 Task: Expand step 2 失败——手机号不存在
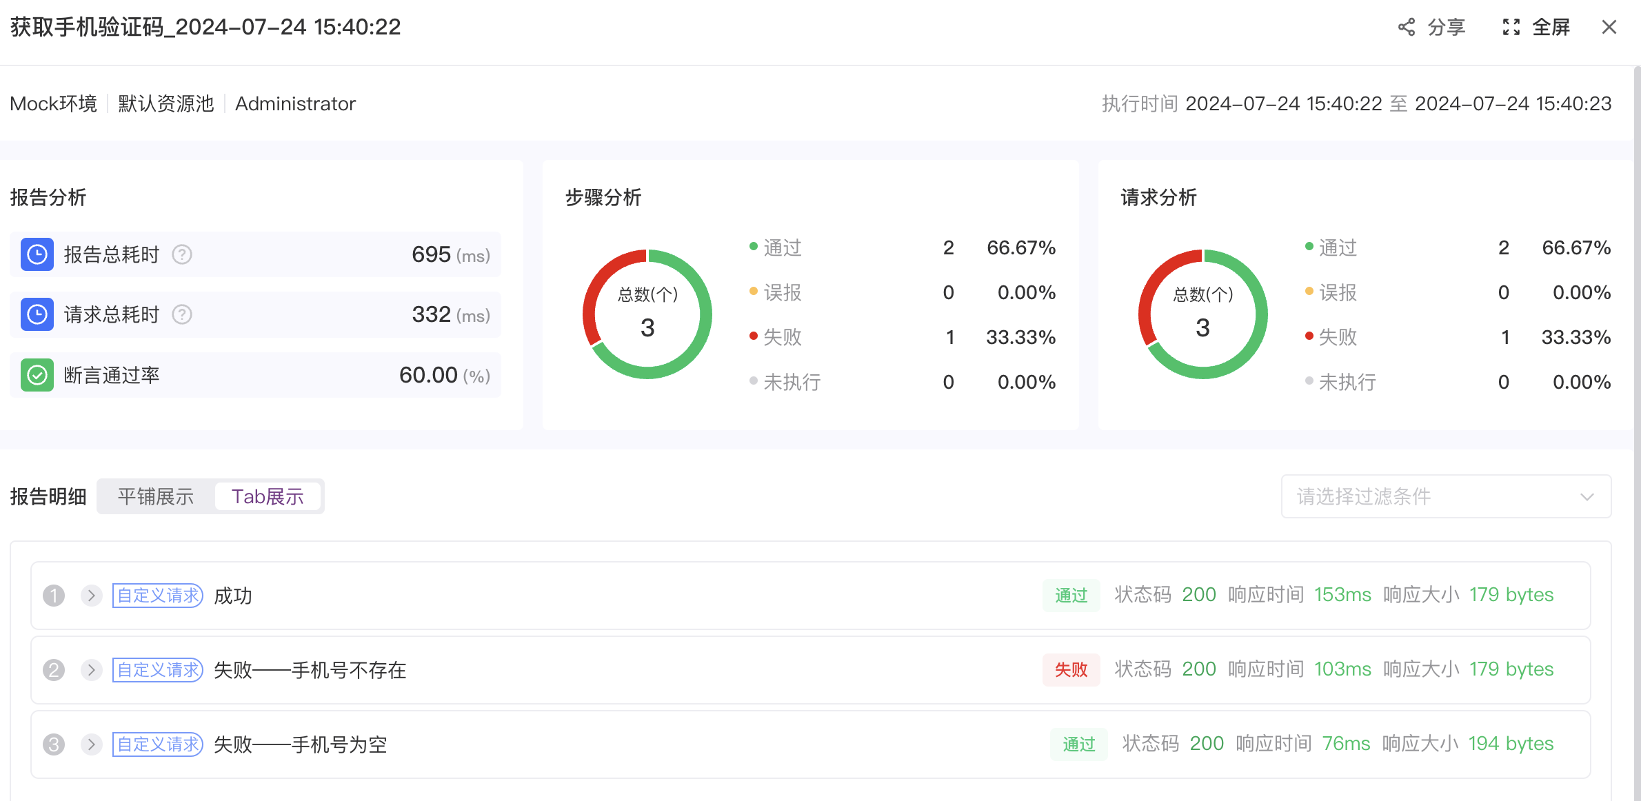pos(91,670)
